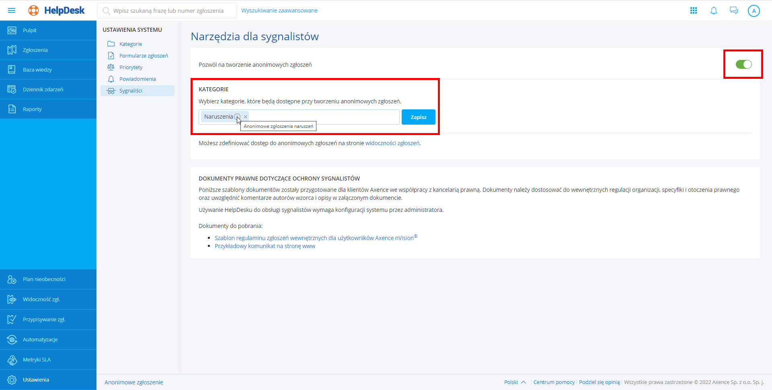The image size is (772, 390).
Task: Go to Formularze zgłoszeń settings
Action: (x=144, y=55)
